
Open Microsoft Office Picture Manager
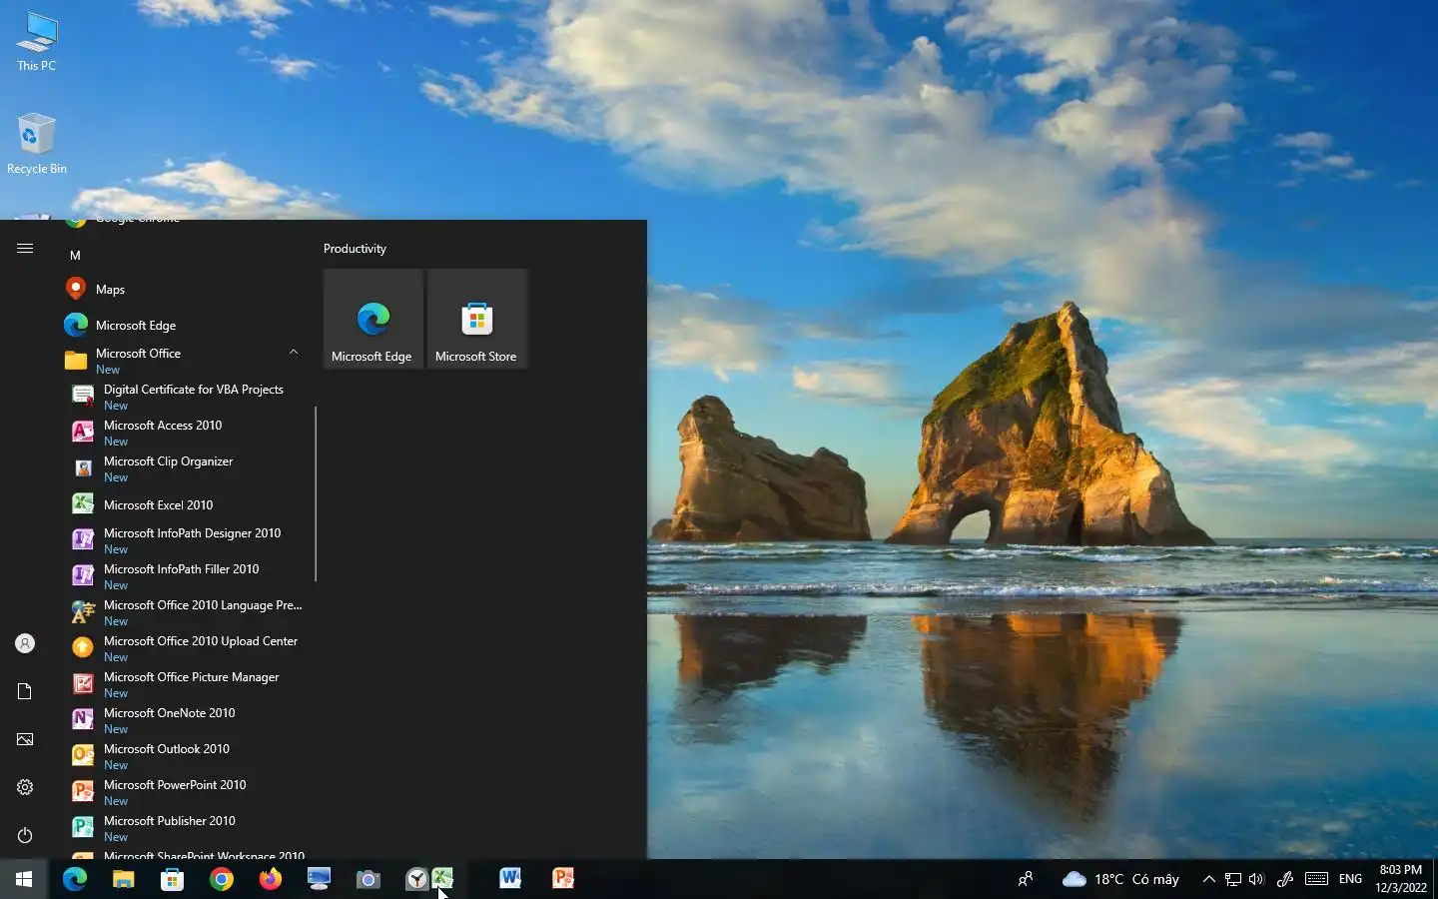tap(183, 685)
